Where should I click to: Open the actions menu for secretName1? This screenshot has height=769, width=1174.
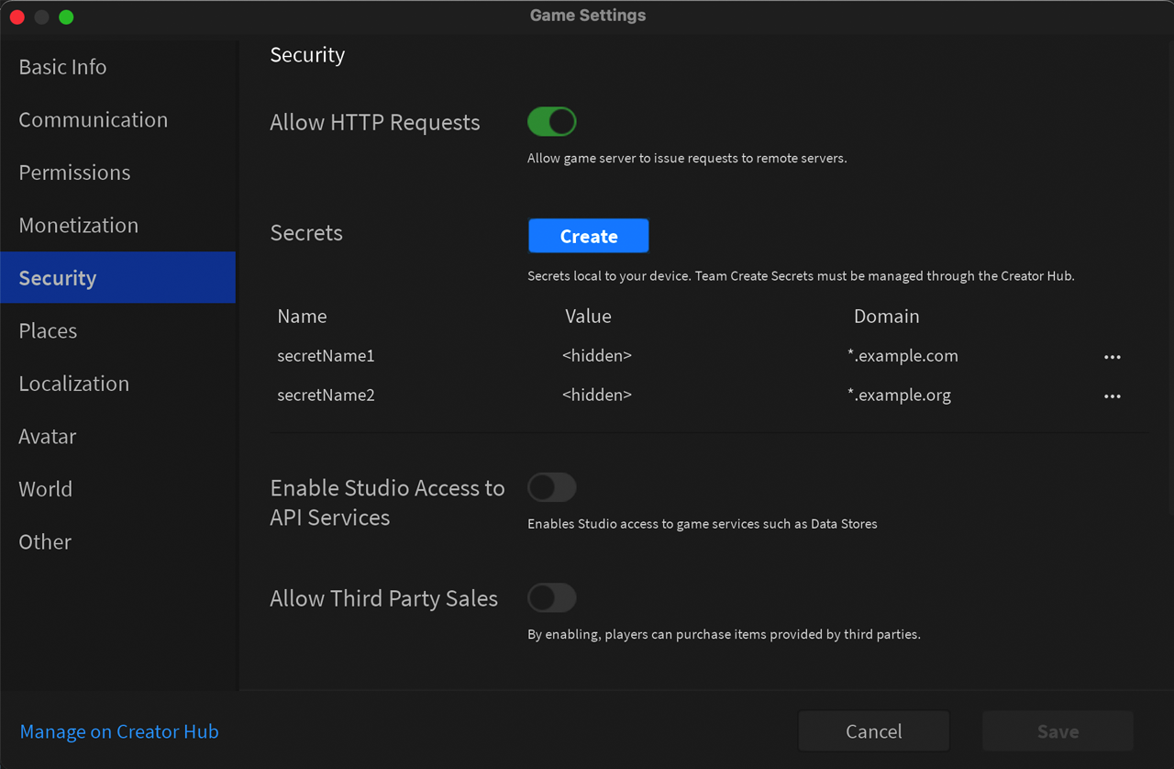point(1113,356)
